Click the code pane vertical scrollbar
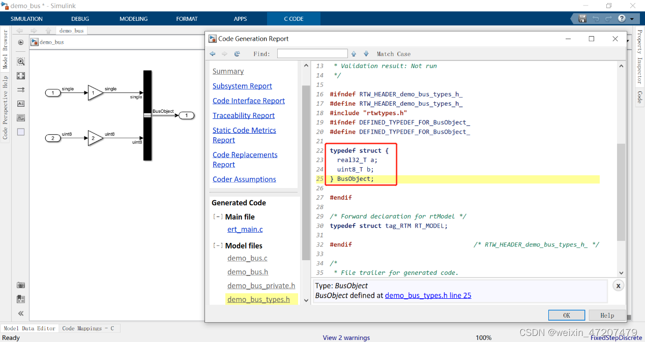 point(621,192)
